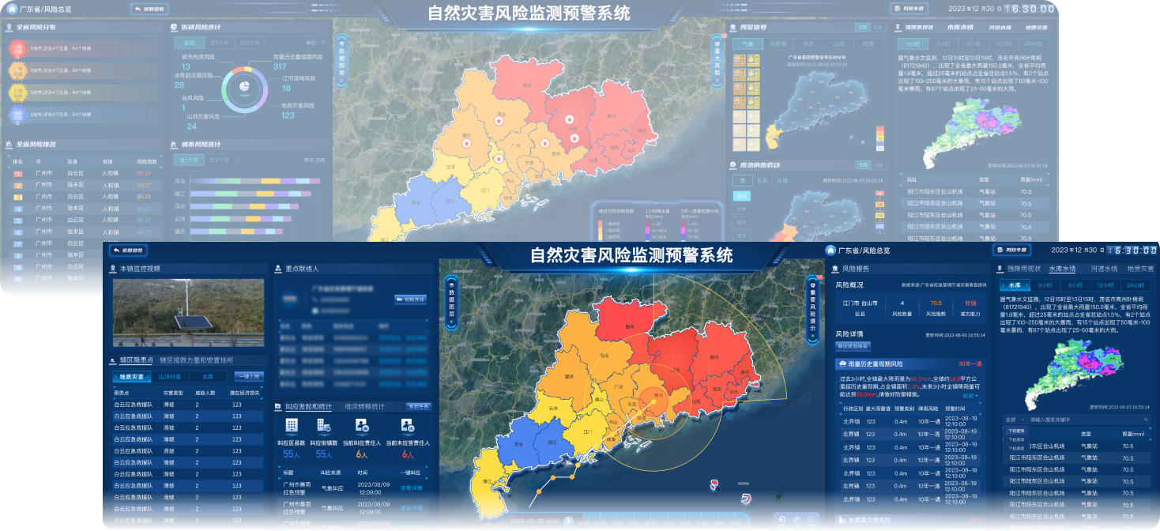Click the home icon beside 广东省/风险总览
The height and width of the screenshot is (531, 1160).
[12, 9]
